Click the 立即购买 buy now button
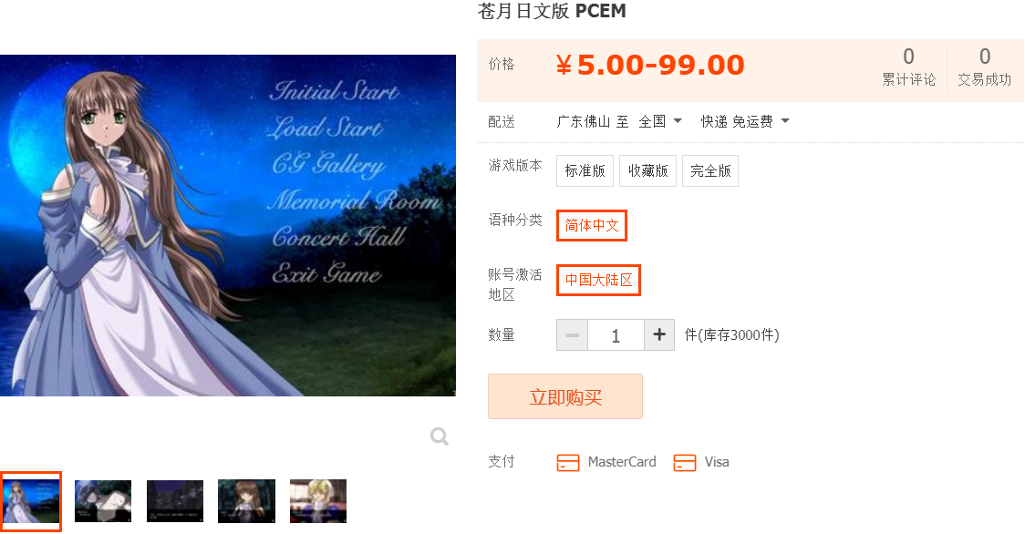1025x534 pixels. click(565, 396)
